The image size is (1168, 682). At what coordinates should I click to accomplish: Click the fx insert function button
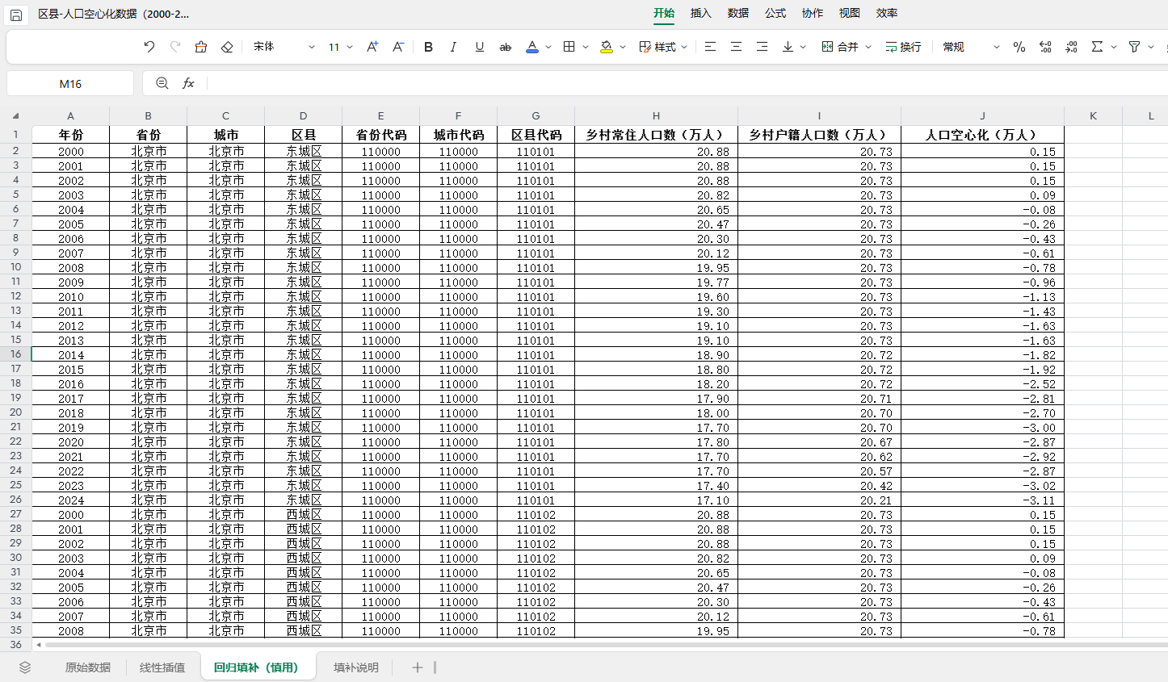(188, 82)
